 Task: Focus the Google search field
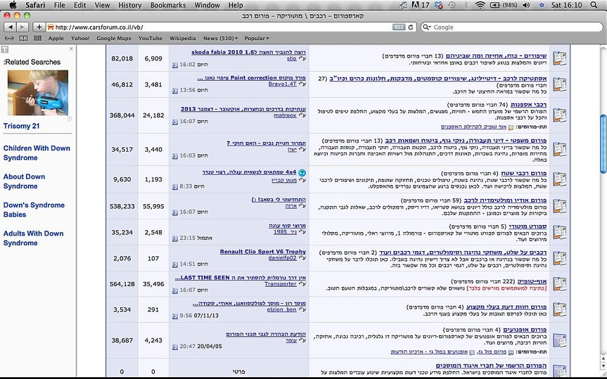point(512,27)
